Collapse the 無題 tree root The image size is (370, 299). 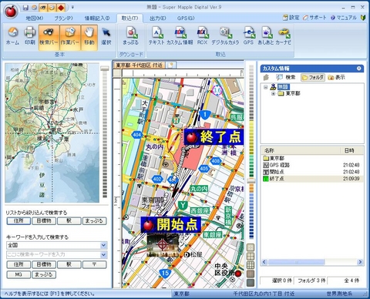point(266,87)
